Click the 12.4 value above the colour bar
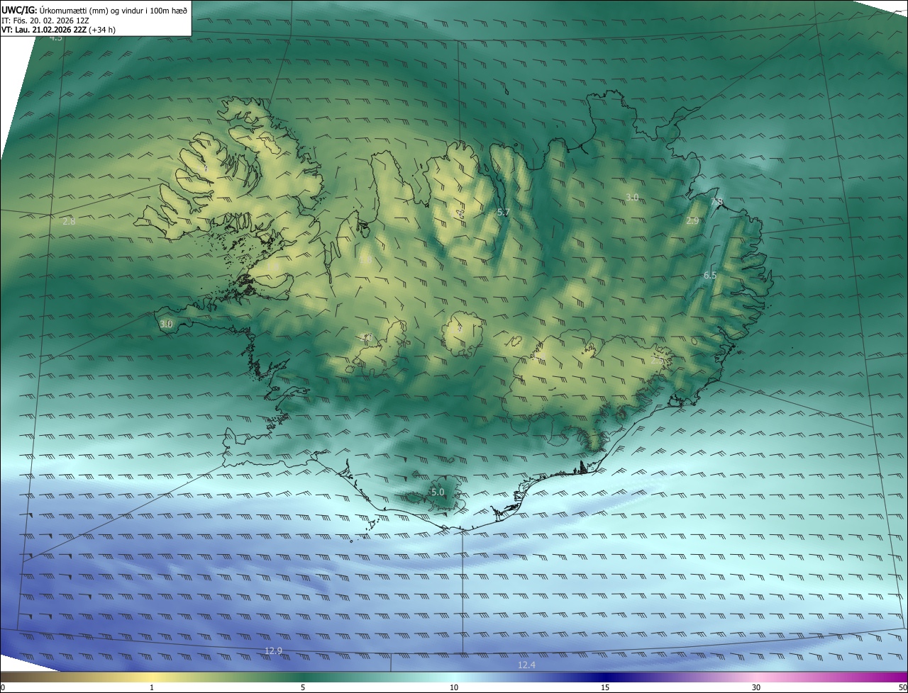908x693 pixels. tap(526, 665)
